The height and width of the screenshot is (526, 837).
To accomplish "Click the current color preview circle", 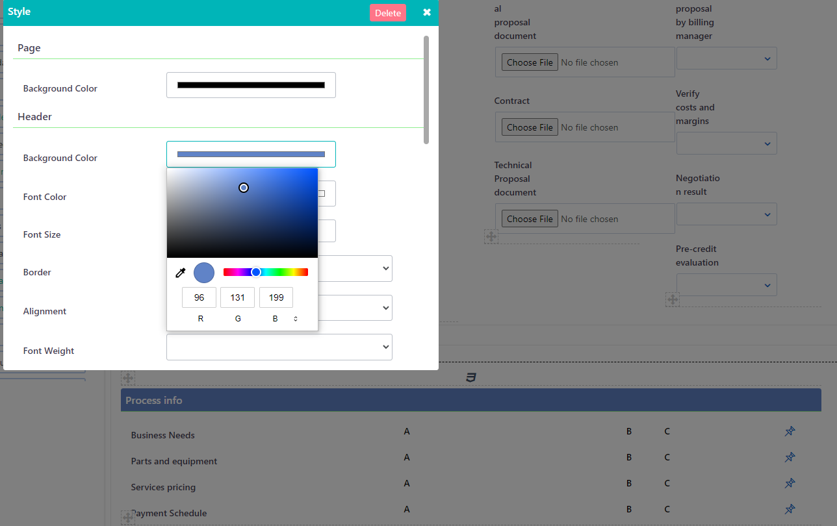I will pyautogui.click(x=204, y=272).
